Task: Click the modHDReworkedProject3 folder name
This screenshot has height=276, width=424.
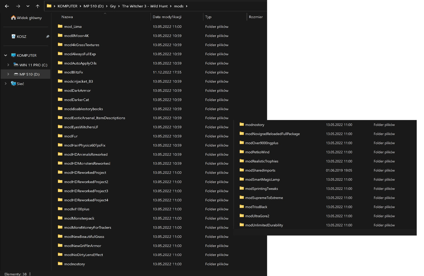Action: pyautogui.click(x=86, y=191)
